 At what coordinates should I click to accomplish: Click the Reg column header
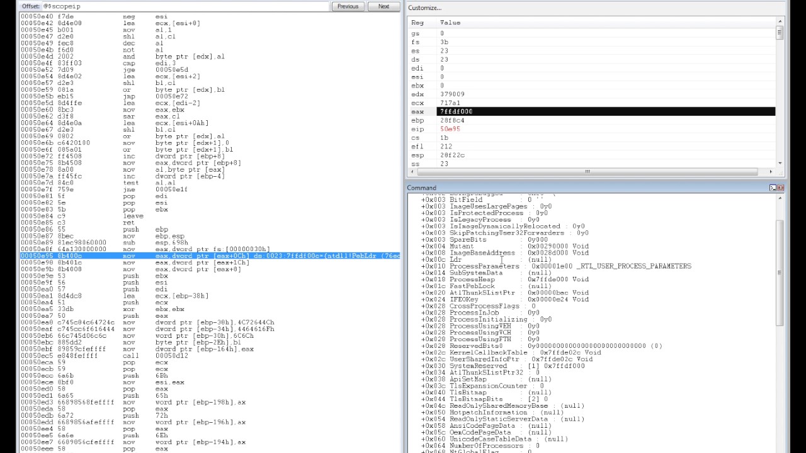[417, 23]
